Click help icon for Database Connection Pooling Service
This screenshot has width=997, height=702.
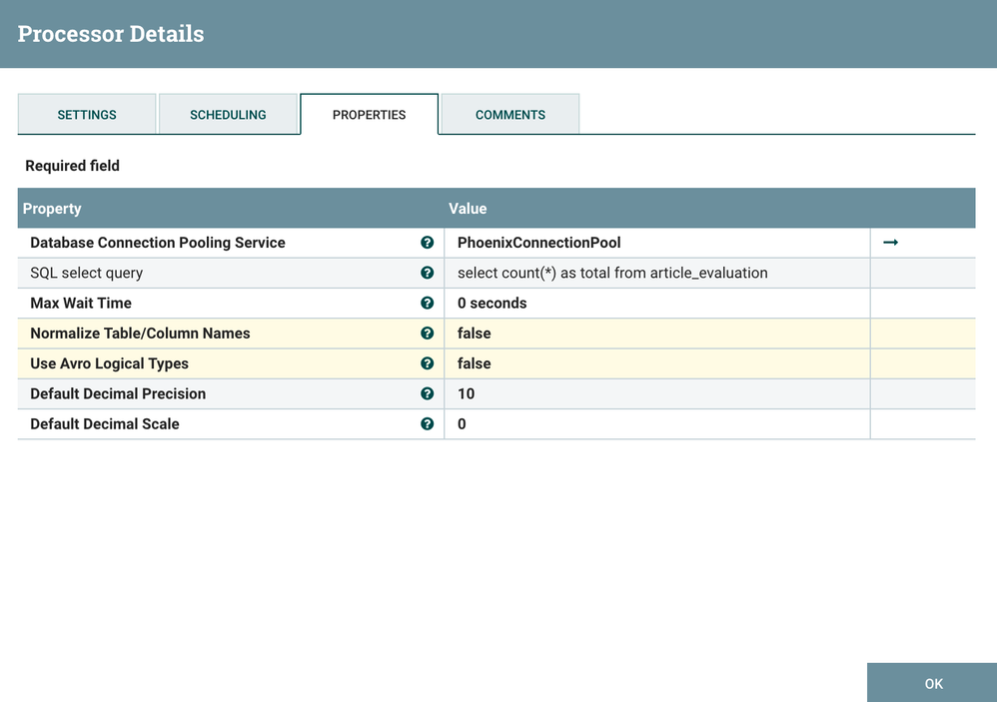pos(428,243)
